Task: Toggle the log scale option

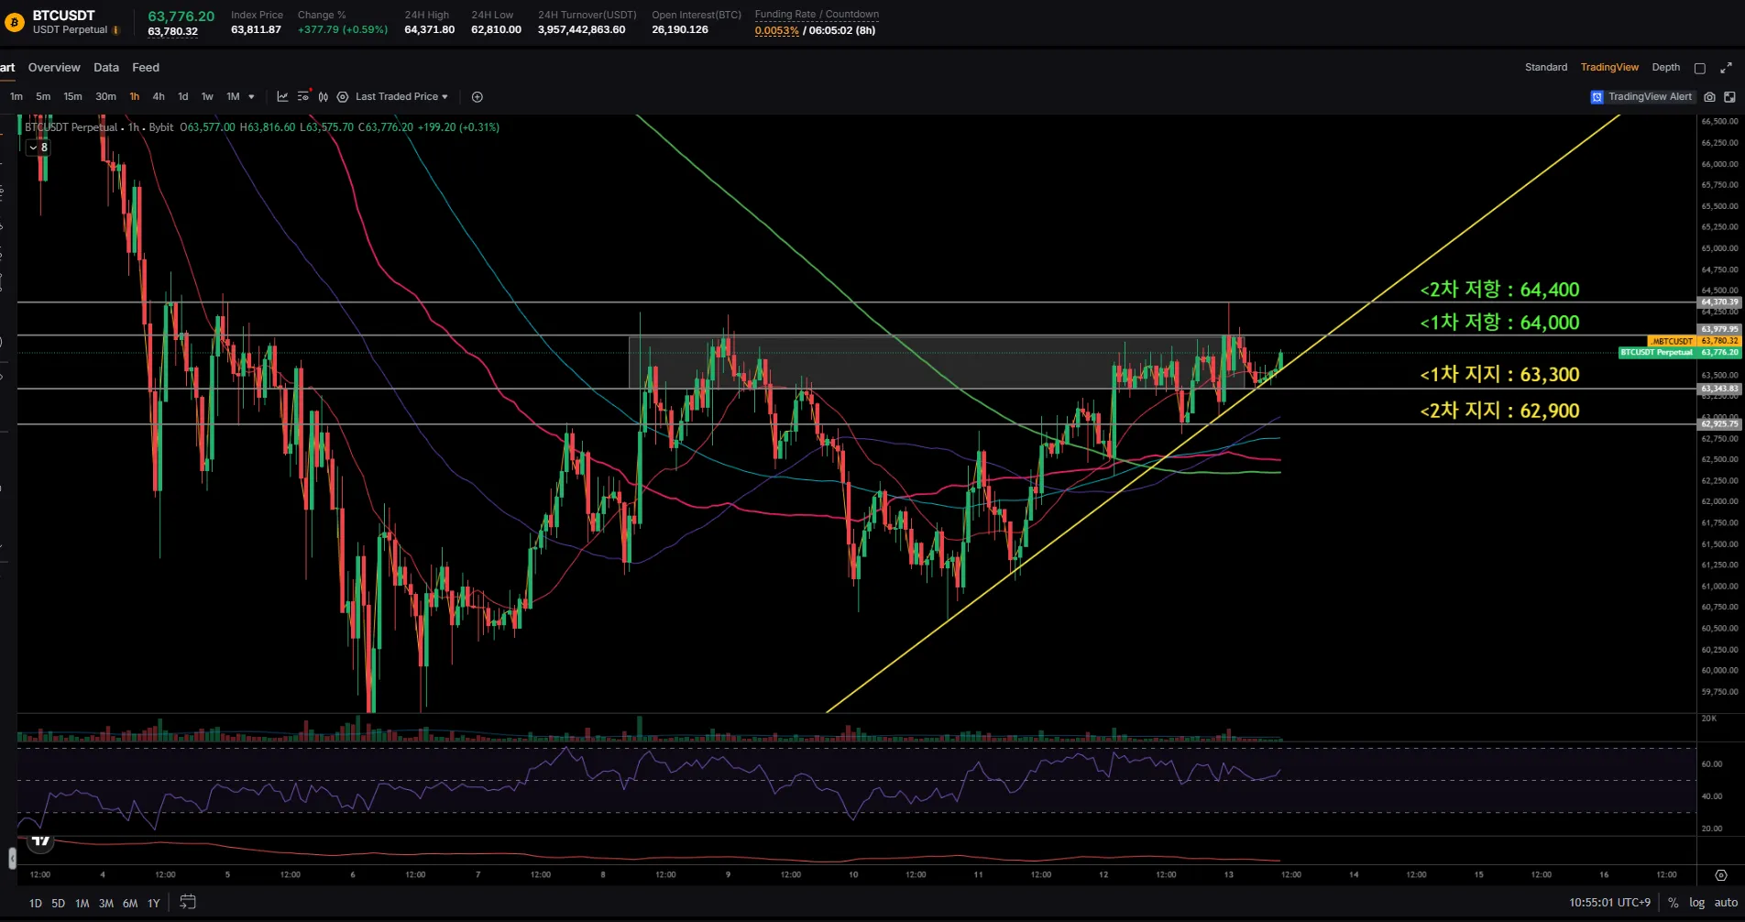Action: (1697, 903)
